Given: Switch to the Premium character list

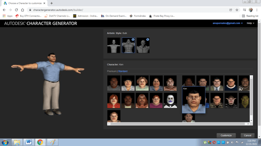Looking at the screenshot, I should point(112,71).
